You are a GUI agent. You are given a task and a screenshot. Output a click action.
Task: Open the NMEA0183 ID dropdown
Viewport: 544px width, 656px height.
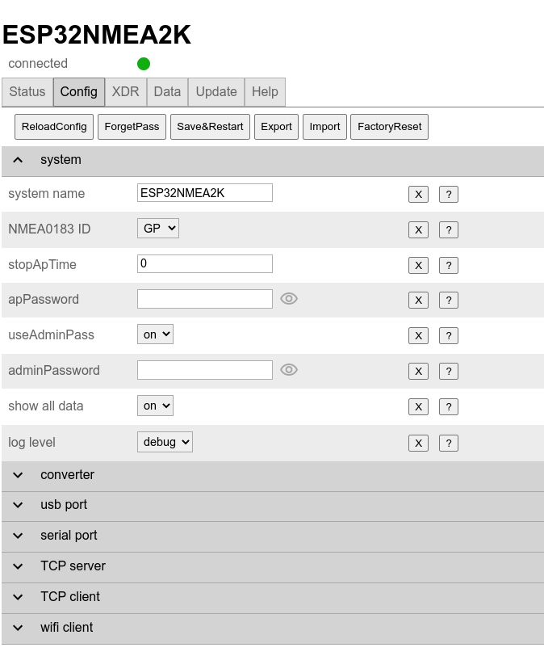pyautogui.click(x=157, y=229)
